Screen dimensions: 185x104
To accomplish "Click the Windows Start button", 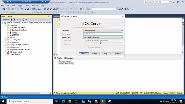I will pos(3,101).
